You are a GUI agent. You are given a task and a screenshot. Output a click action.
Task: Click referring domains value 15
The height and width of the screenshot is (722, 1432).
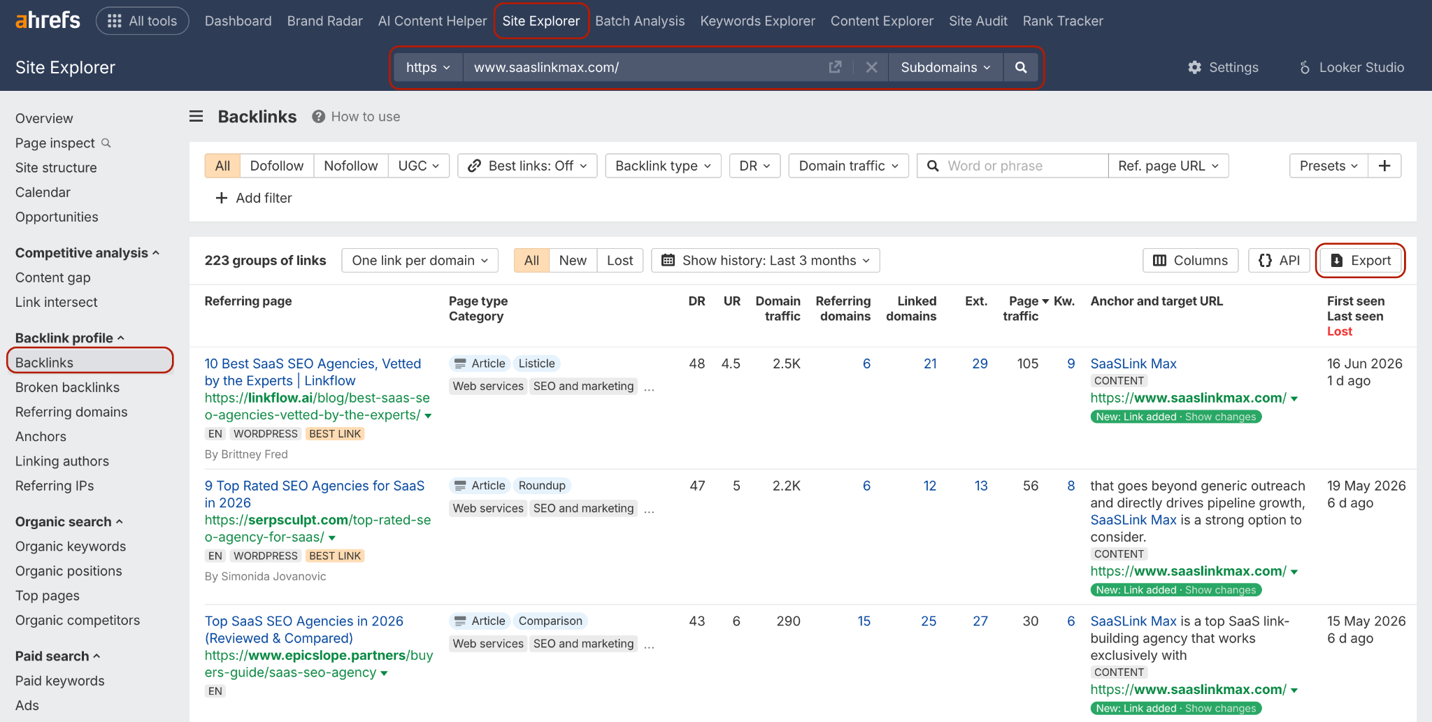coord(864,621)
